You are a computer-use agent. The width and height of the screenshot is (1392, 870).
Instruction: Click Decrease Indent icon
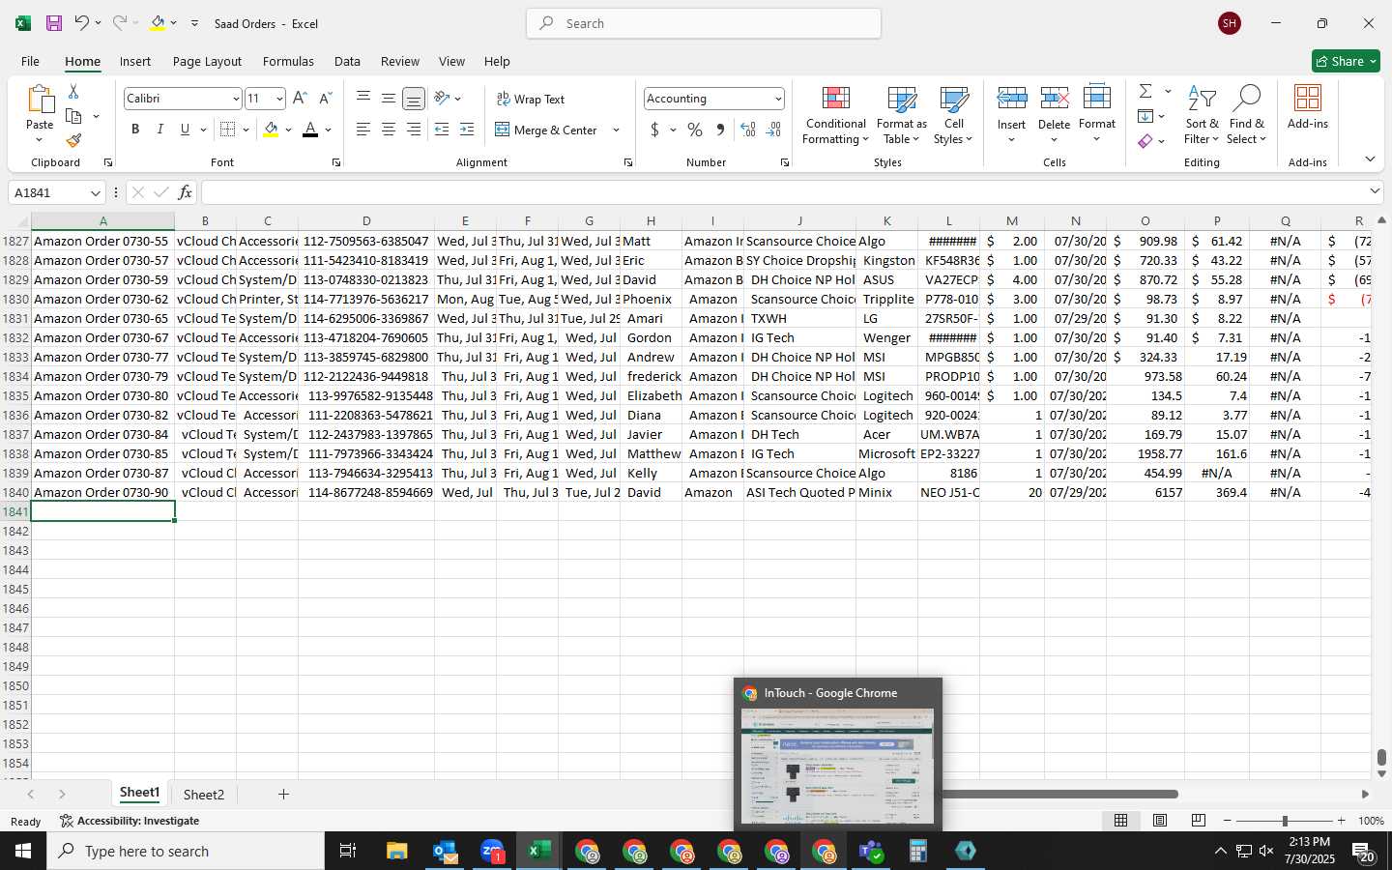pos(442,130)
